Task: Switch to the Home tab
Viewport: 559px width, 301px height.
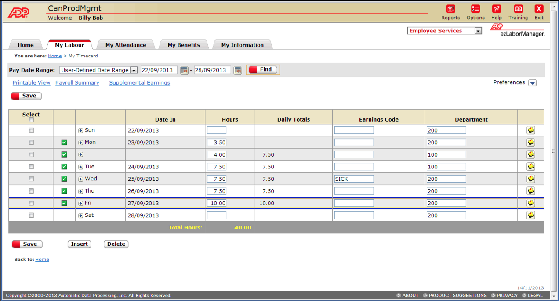Action: 25,45
